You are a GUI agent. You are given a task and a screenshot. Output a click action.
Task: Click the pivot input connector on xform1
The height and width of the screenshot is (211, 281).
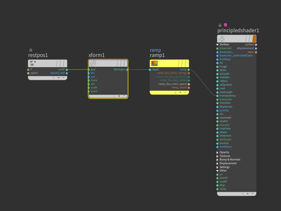click(89, 92)
